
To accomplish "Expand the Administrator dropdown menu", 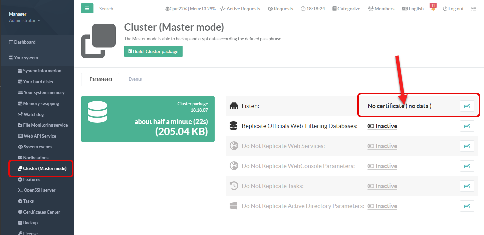I will click(x=24, y=21).
